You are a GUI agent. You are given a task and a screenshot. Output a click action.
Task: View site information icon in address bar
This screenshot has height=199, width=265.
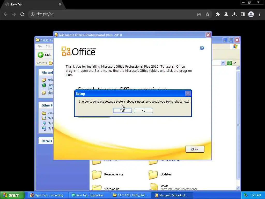coord(33,14)
